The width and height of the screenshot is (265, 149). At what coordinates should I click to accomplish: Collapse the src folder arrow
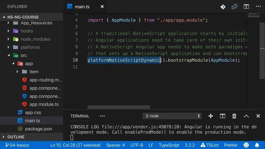point(9,55)
